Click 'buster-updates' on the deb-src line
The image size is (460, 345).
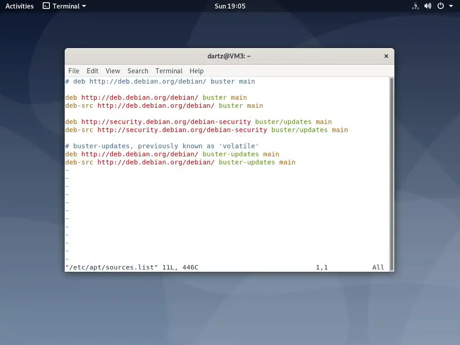247,162
